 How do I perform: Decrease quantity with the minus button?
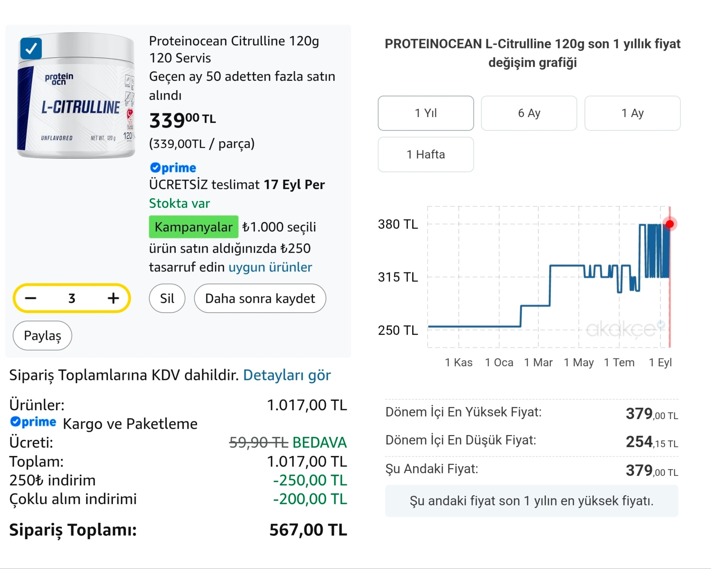click(x=31, y=298)
